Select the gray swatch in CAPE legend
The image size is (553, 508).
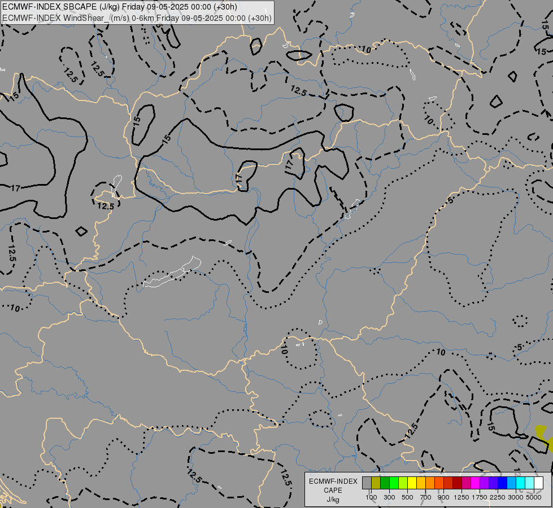click(x=367, y=483)
